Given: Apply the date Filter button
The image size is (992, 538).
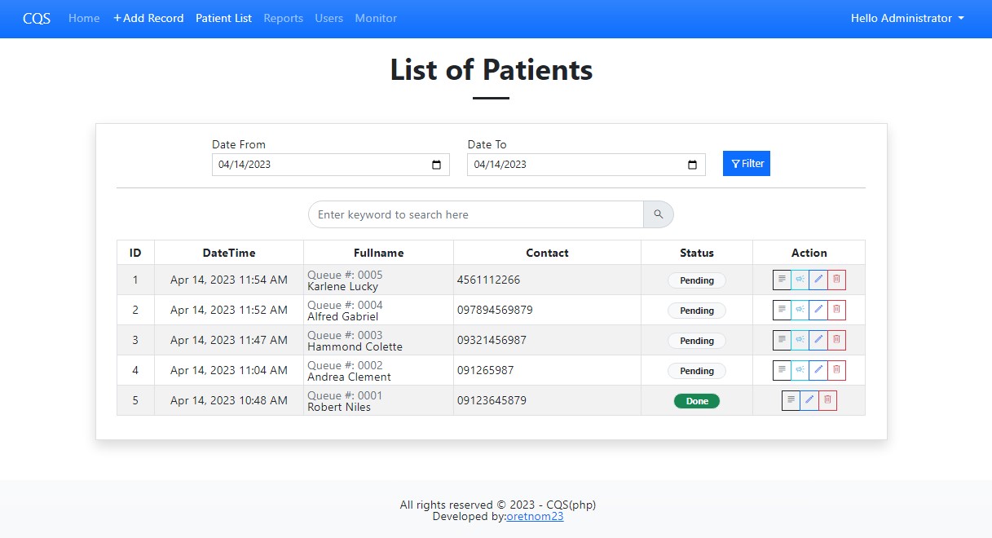Looking at the screenshot, I should coord(747,164).
